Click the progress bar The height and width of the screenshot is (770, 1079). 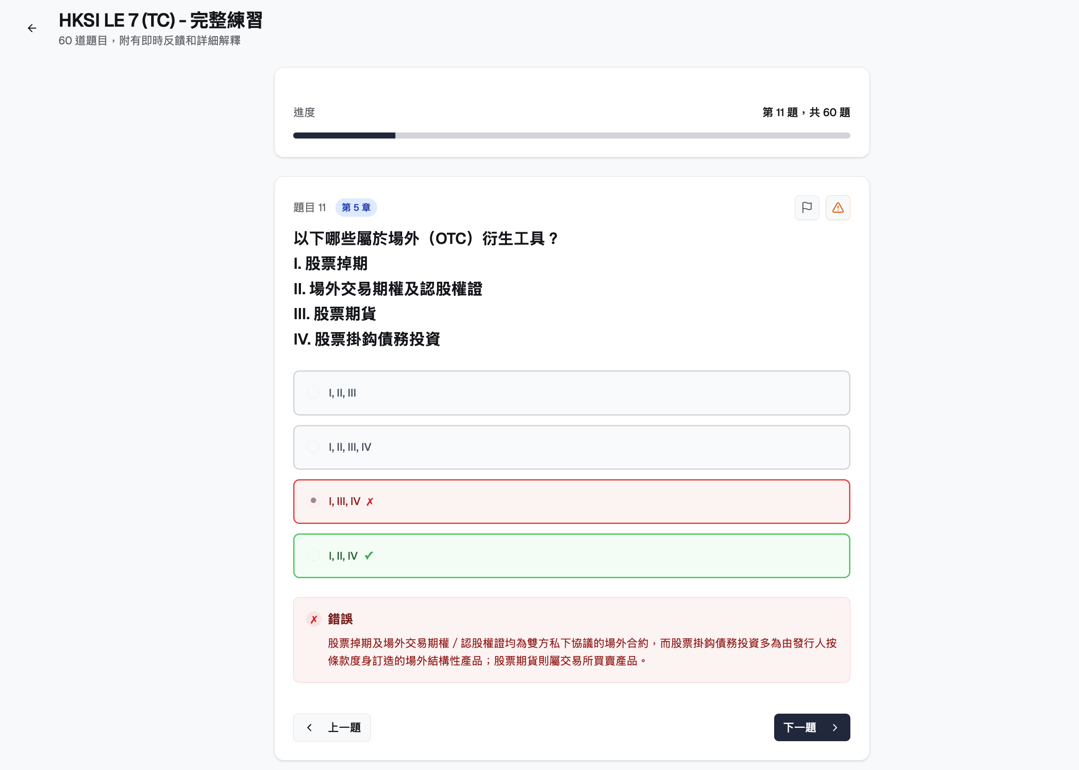[571, 136]
